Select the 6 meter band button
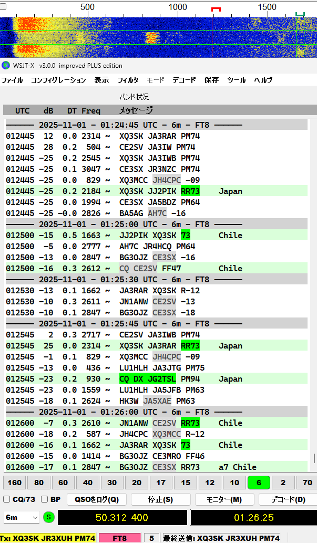The width and height of the screenshot is (317, 543). (x=258, y=483)
